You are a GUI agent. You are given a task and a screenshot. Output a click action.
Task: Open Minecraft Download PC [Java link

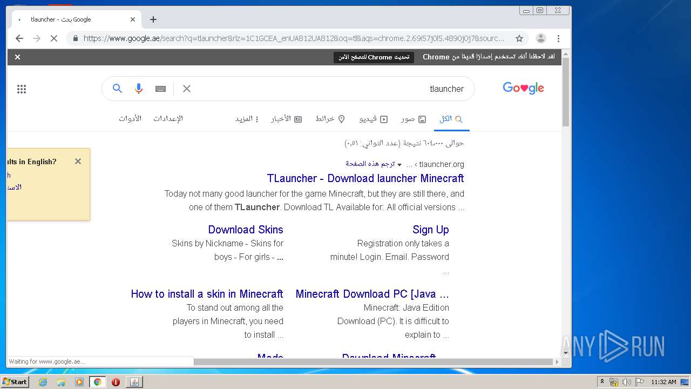(x=372, y=294)
